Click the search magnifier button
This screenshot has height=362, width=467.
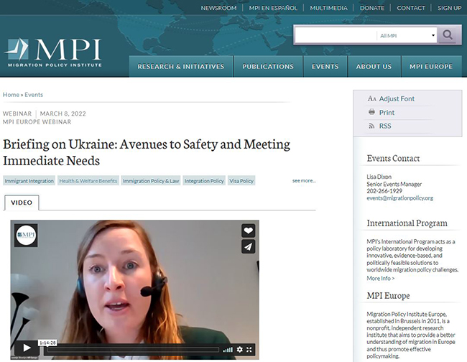[x=448, y=35]
